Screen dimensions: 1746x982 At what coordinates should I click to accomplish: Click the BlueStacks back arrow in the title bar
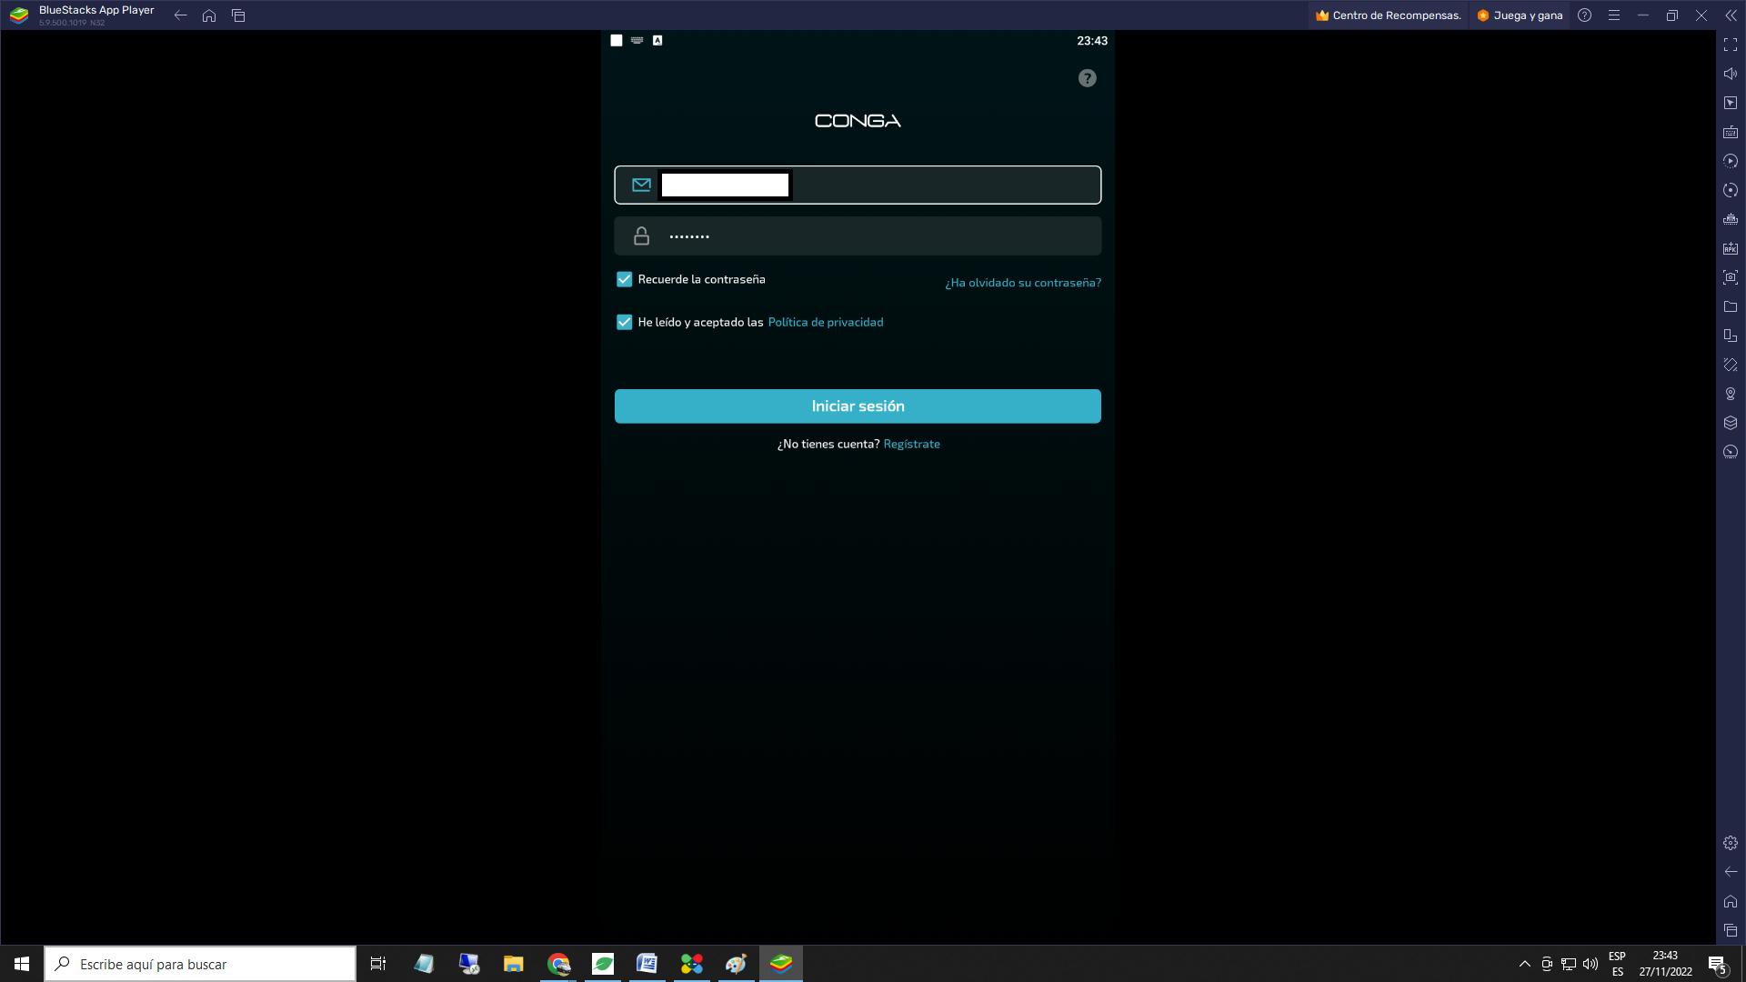coord(180,15)
